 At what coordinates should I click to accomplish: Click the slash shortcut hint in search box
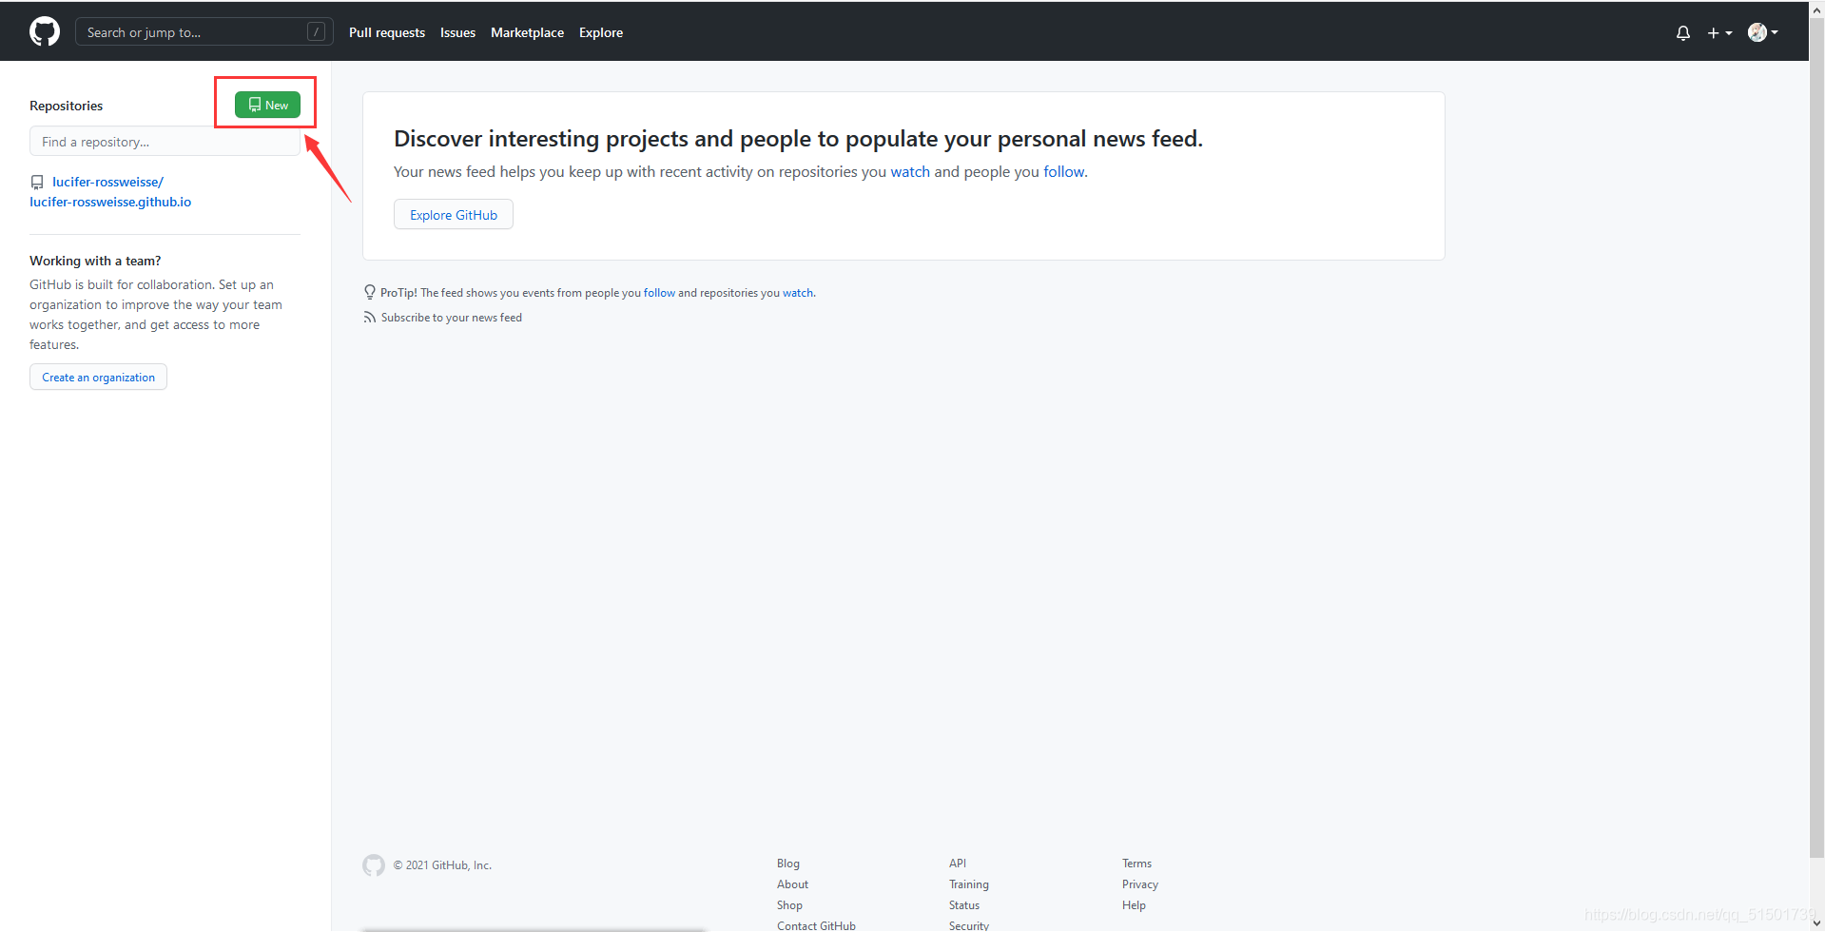(x=316, y=32)
